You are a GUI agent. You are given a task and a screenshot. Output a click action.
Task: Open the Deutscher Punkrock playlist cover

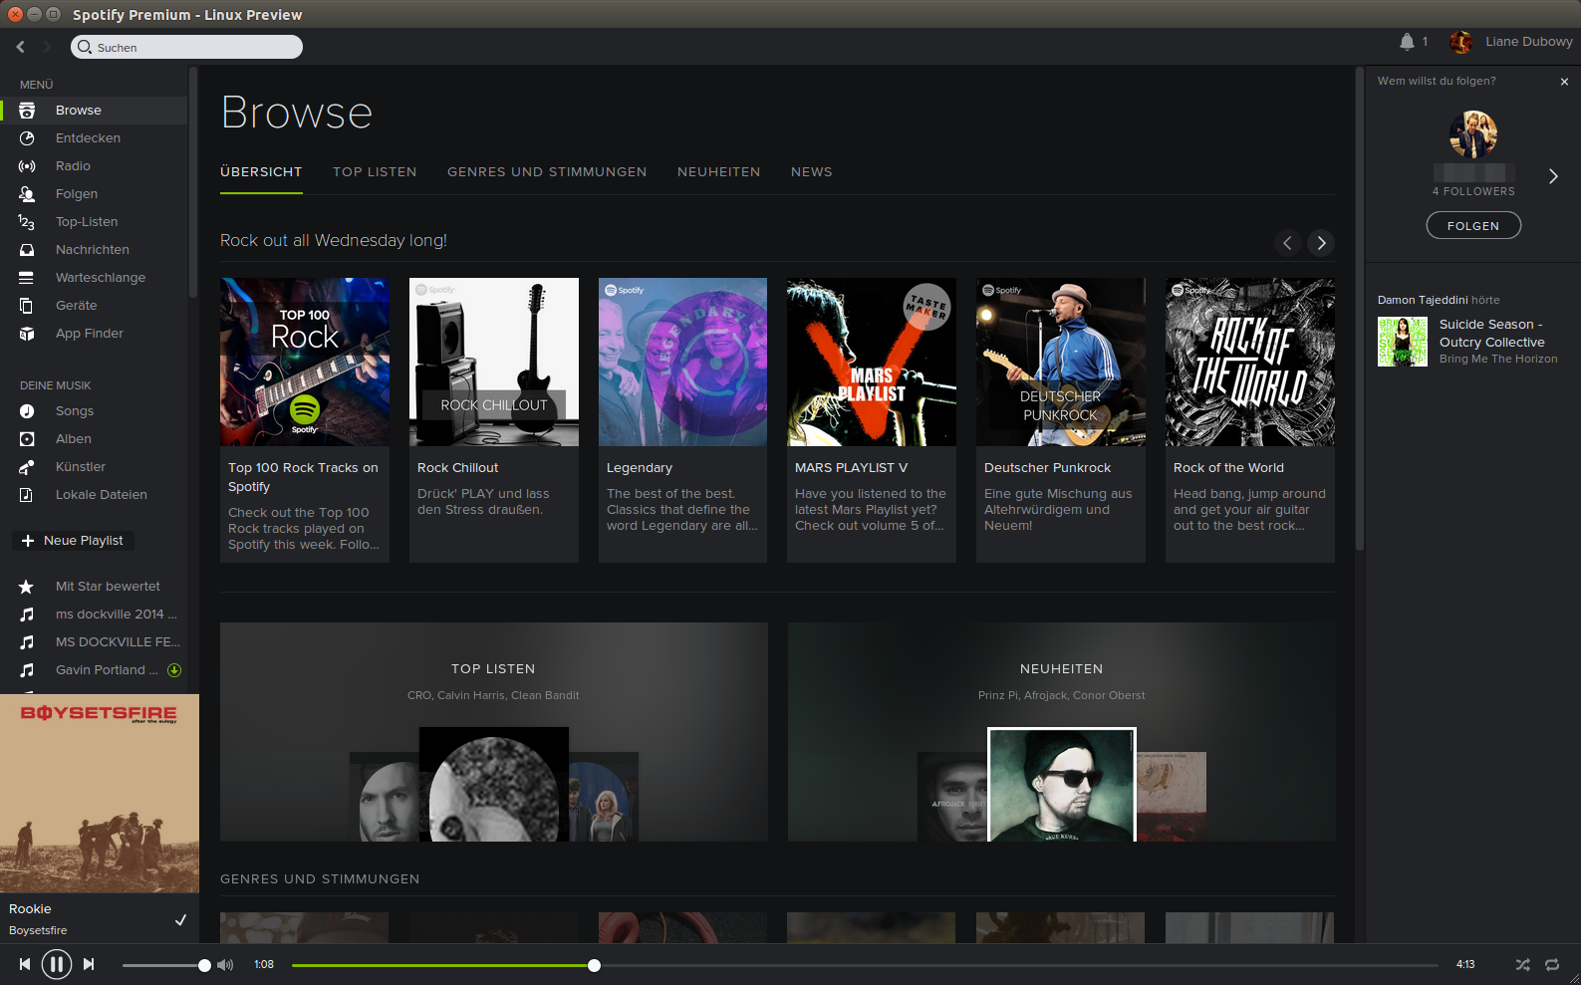[1061, 362]
